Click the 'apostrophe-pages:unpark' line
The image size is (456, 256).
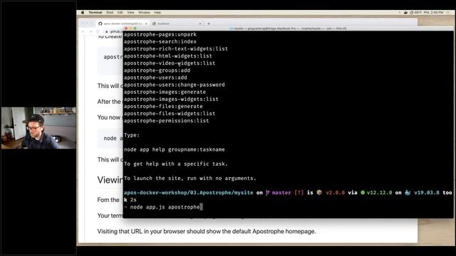tap(160, 34)
